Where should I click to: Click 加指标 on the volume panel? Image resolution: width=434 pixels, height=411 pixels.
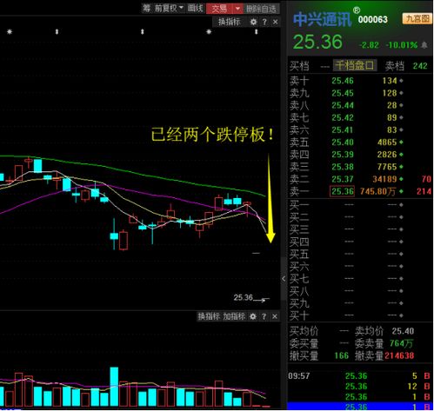pyautogui.click(x=234, y=316)
